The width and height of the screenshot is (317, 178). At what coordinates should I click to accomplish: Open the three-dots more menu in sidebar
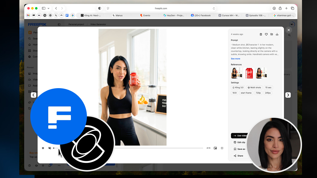tap(59, 166)
